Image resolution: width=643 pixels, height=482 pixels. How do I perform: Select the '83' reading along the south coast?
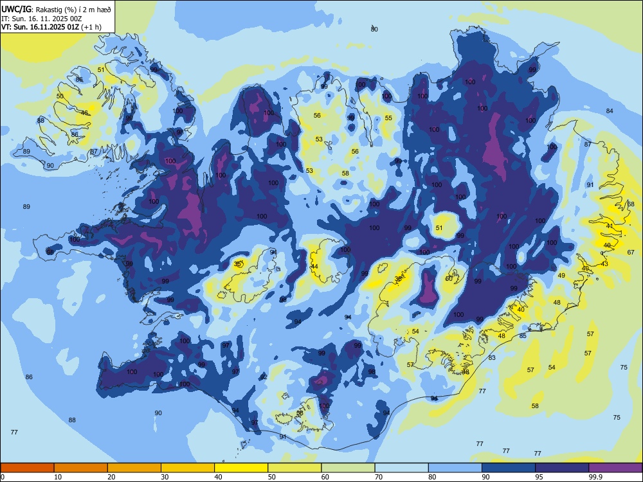tap(492, 357)
